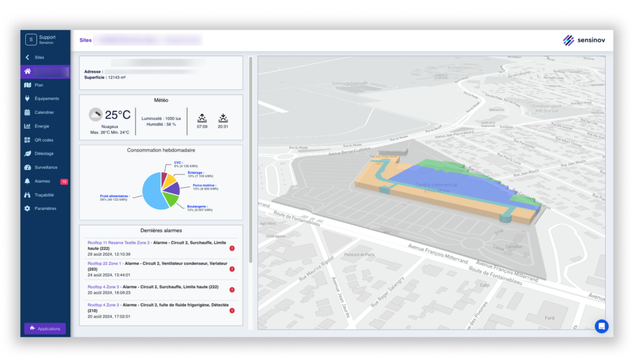Open the Paramètres gear icon
Image resolution: width=631 pixels, height=359 pixels.
click(x=27, y=208)
